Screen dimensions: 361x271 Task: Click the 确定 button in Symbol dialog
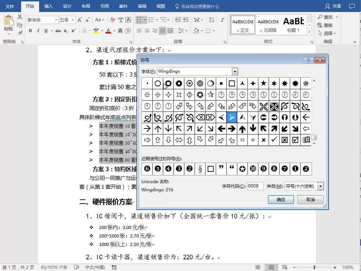tap(280, 199)
